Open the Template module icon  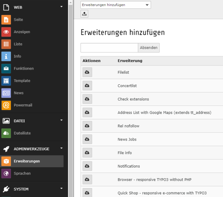6,81
